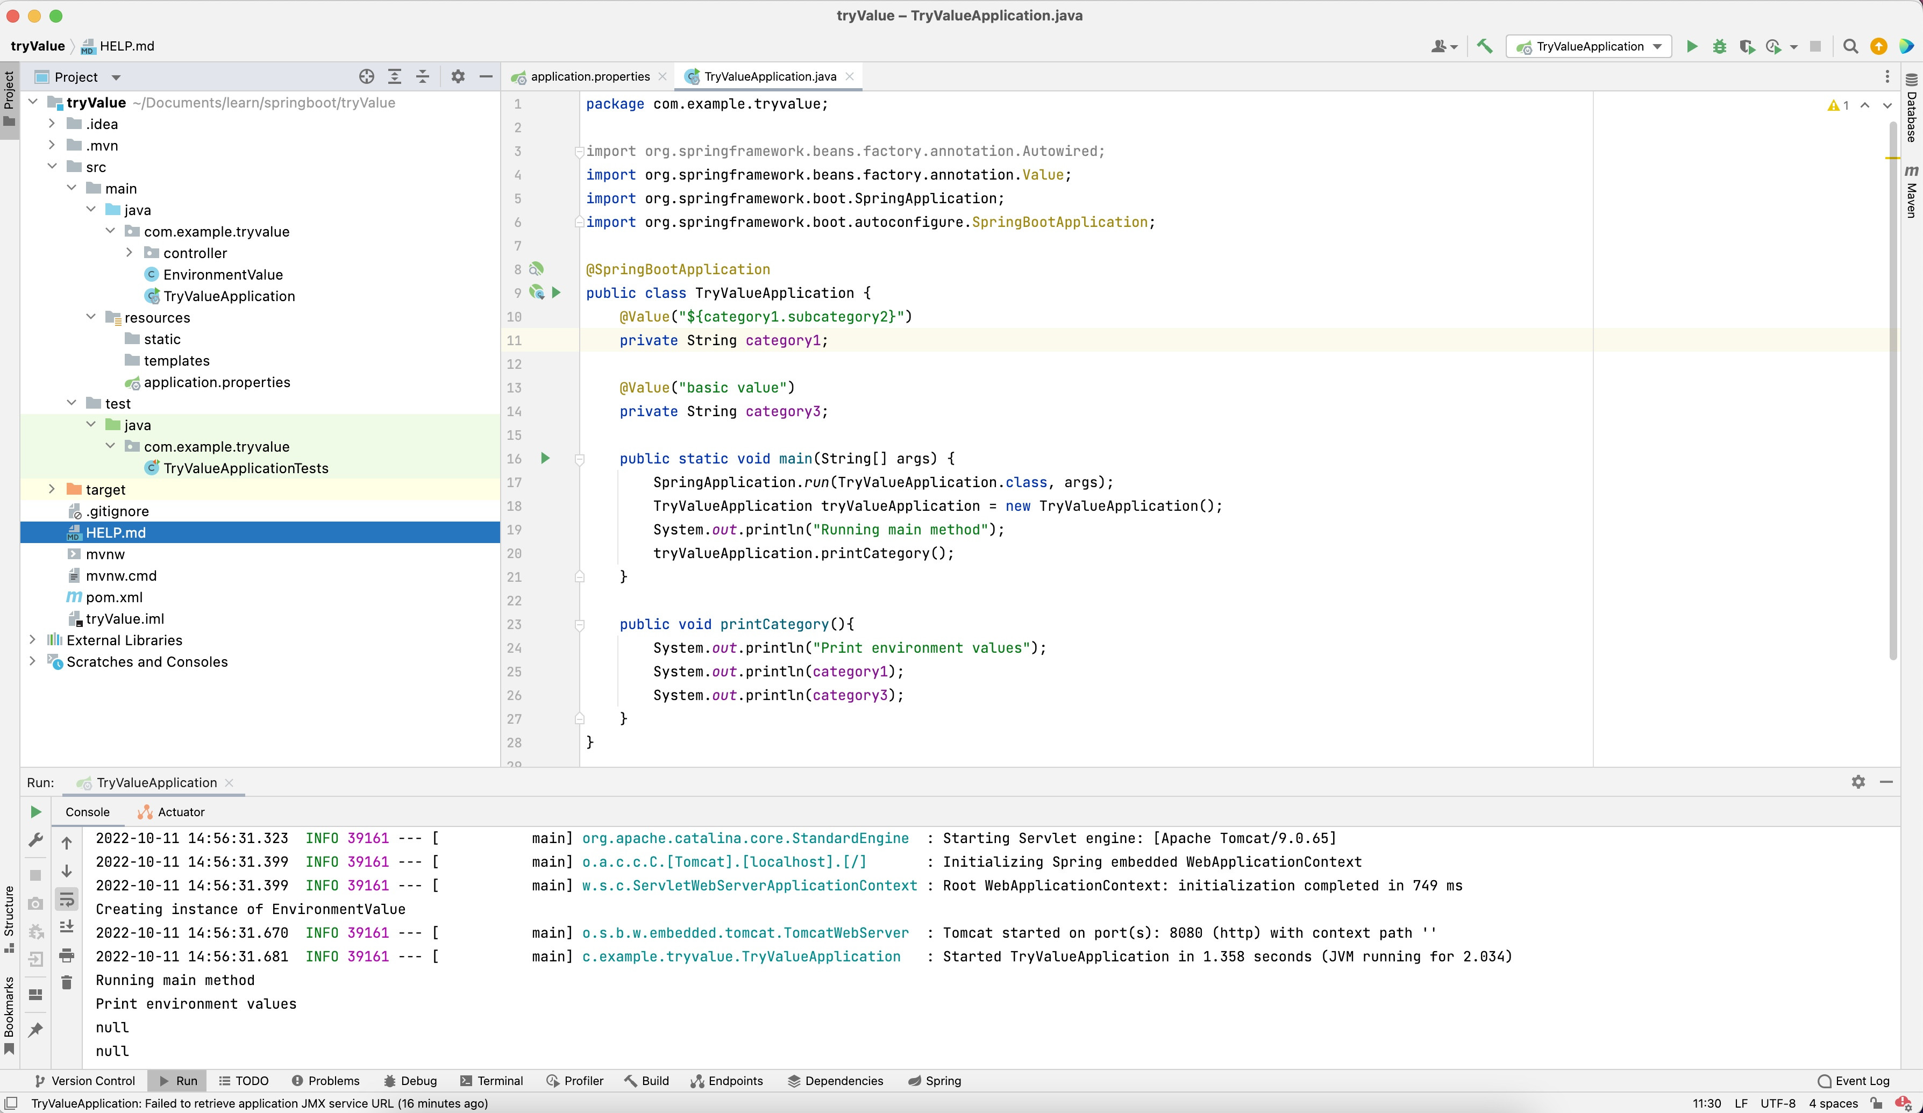The height and width of the screenshot is (1113, 1923).
Task: Open the Spring tool tab
Action: click(935, 1080)
